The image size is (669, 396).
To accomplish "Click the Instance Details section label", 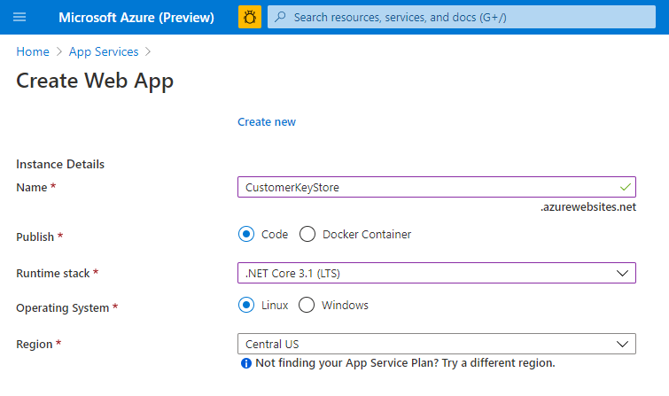I will [60, 164].
